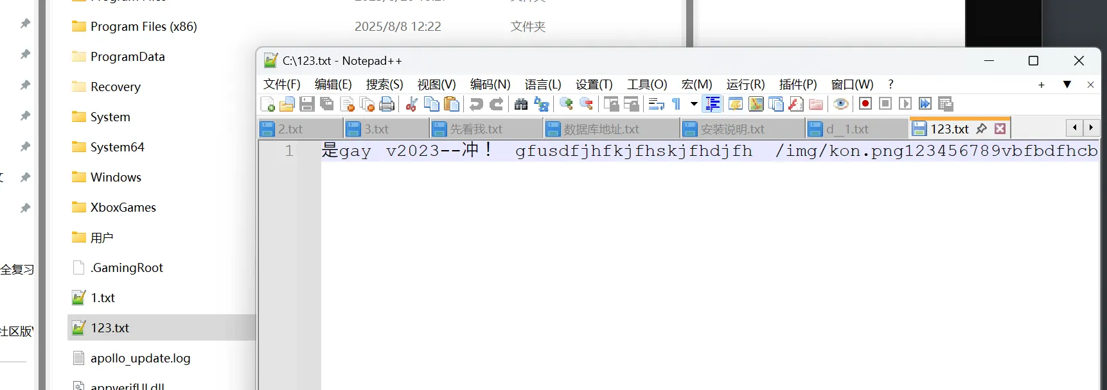The height and width of the screenshot is (390, 1107).
Task: Switch to the 安装说明.txt tab
Action: 743,129
